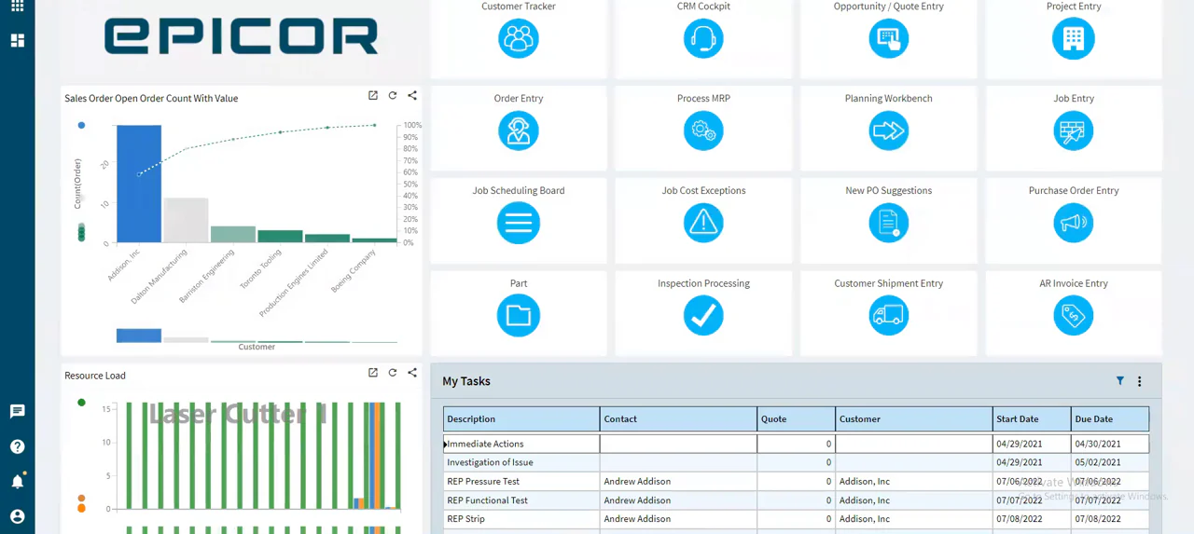Open the Part folder icon
Viewport: 1194px width, 534px height.
tap(518, 316)
